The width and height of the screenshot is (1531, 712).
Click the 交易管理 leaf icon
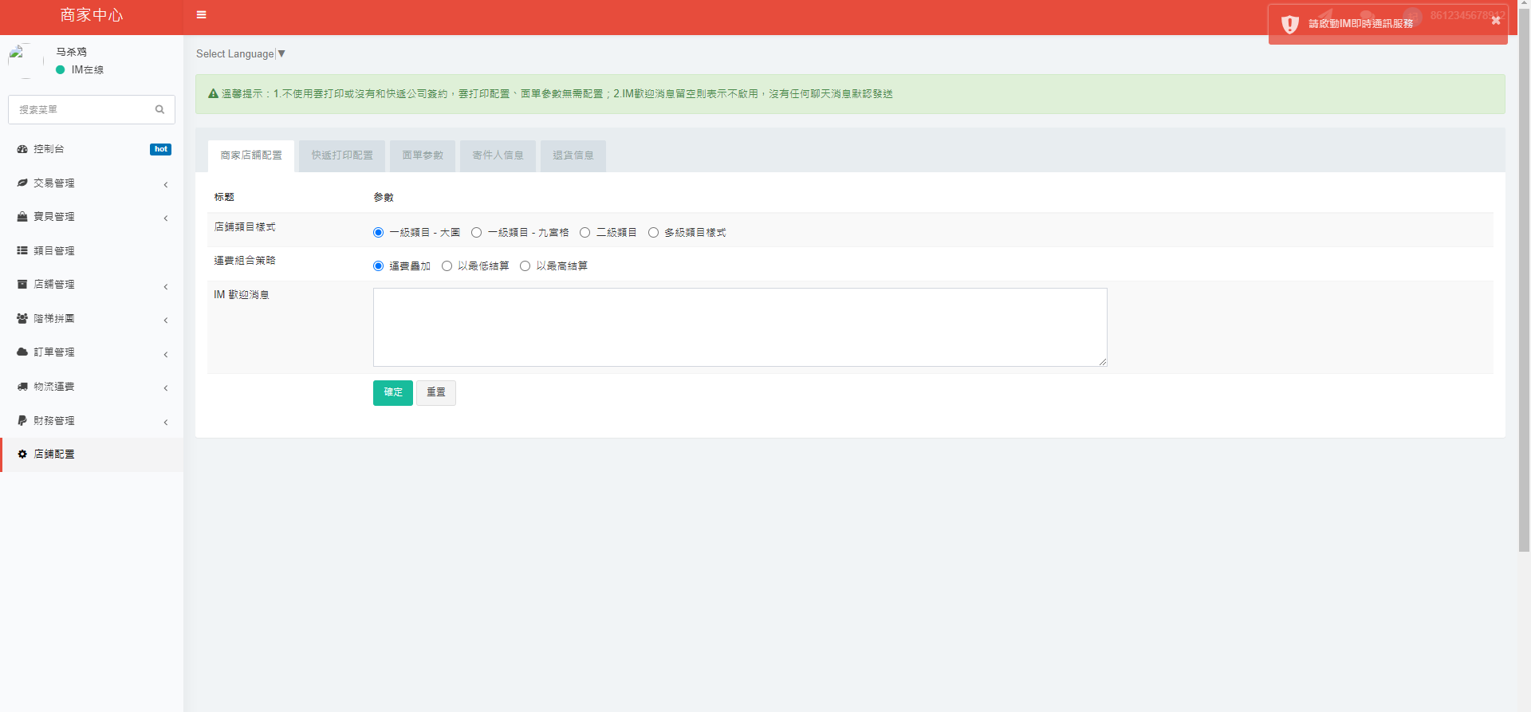(x=22, y=183)
